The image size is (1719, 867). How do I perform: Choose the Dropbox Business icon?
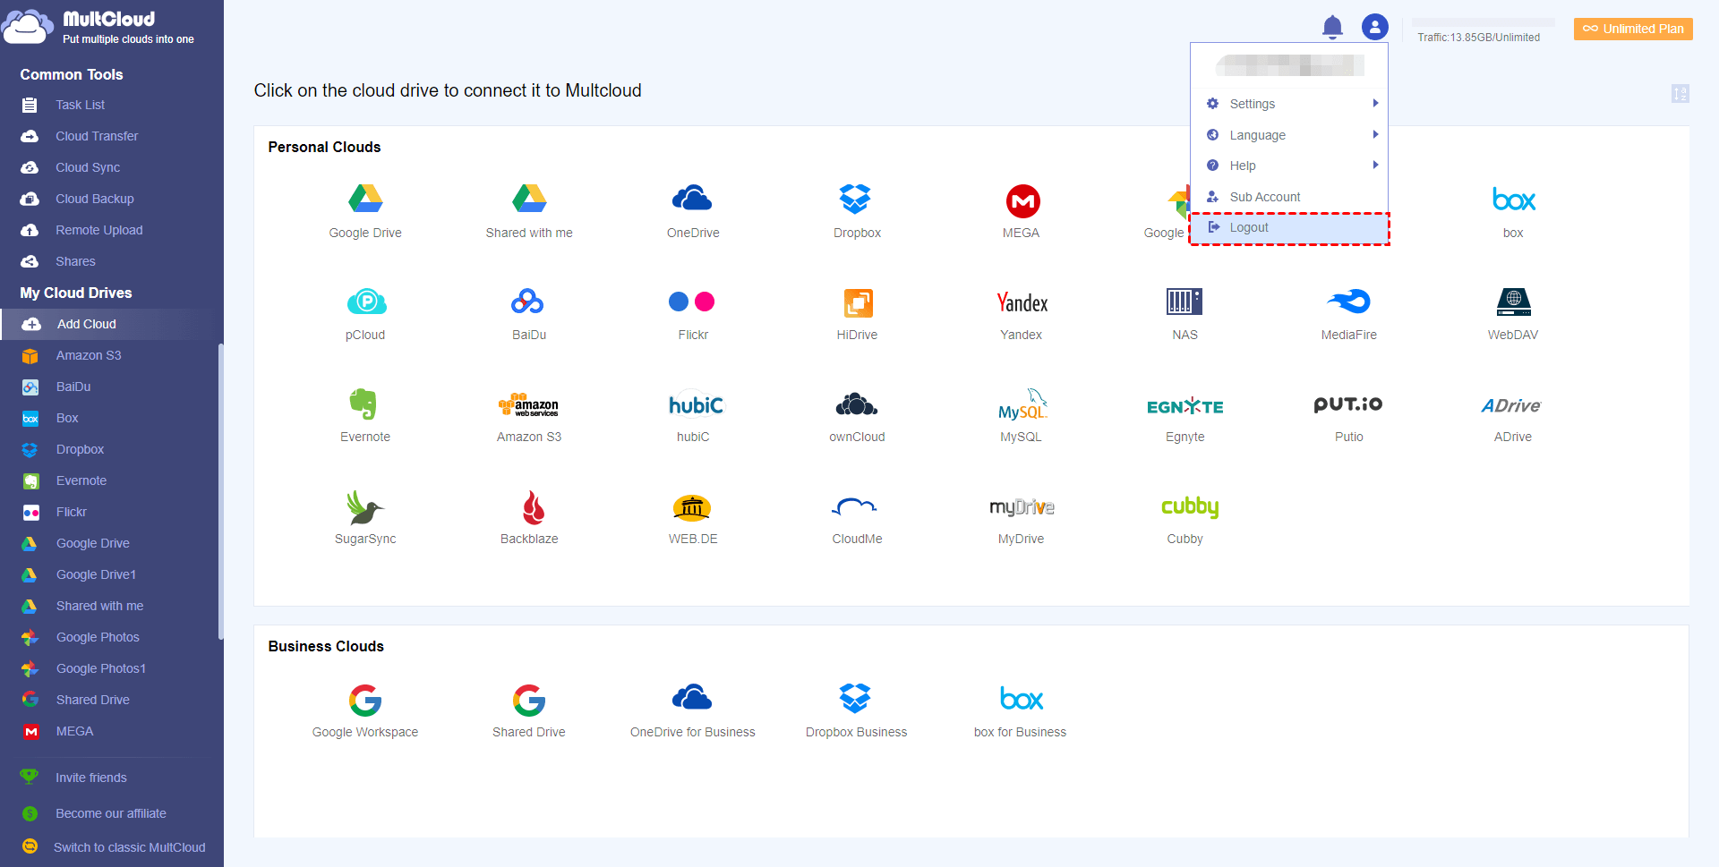(x=856, y=698)
